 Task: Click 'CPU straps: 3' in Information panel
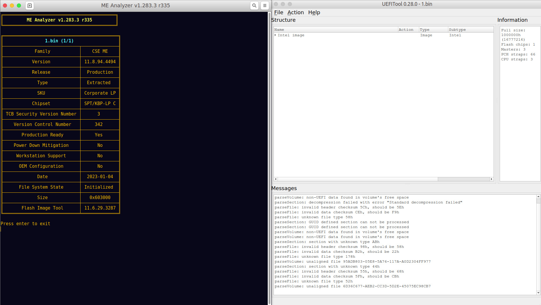517,59
